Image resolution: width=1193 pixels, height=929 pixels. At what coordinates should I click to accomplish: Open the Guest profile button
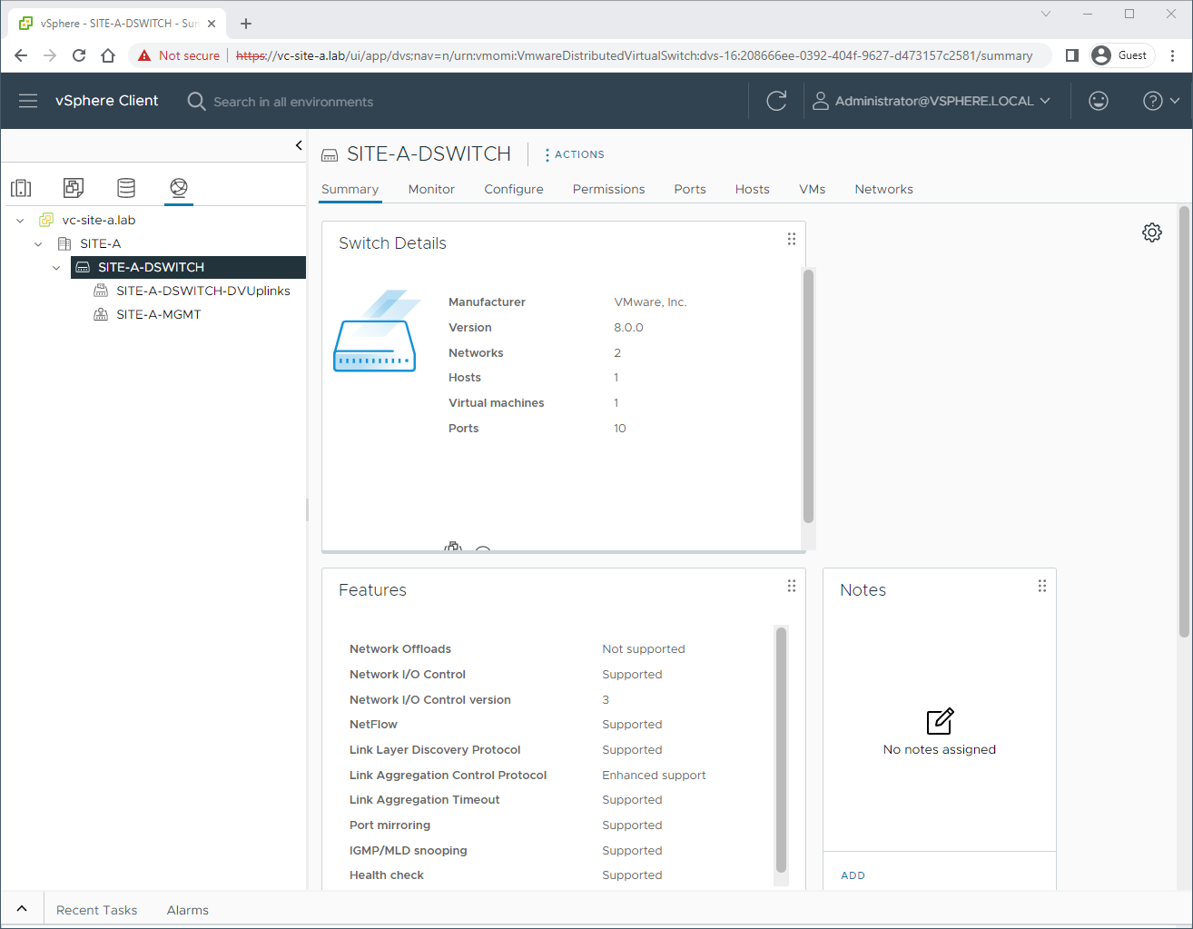tap(1122, 55)
